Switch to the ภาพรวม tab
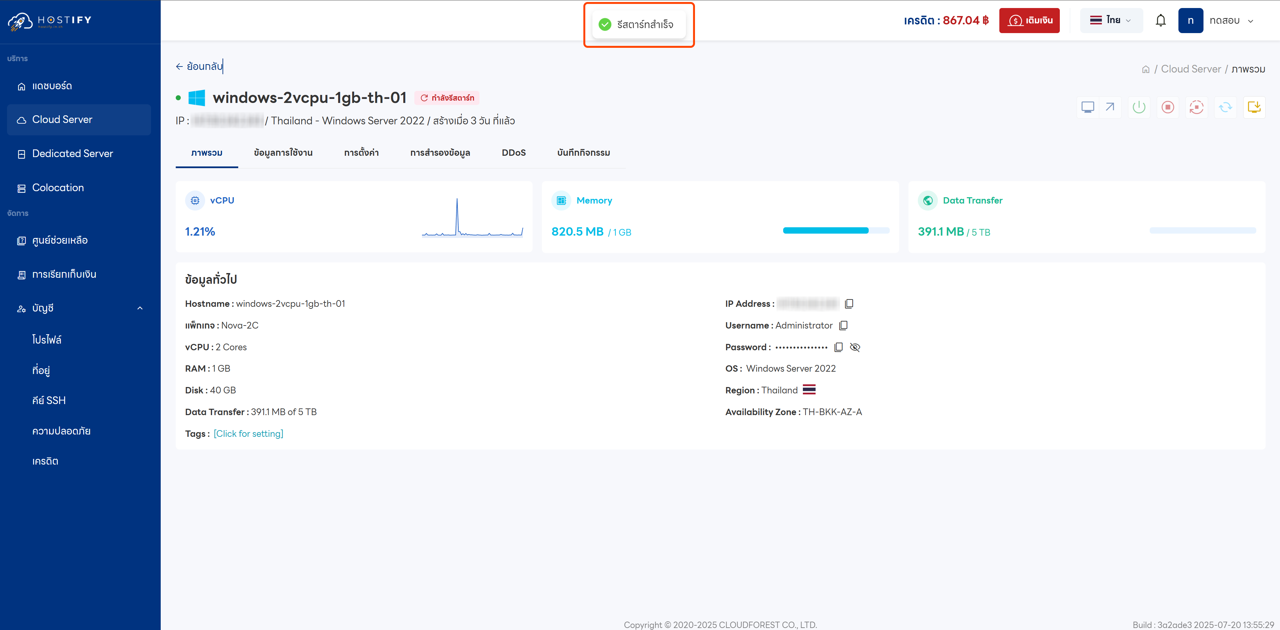This screenshot has width=1280, height=630. pyautogui.click(x=207, y=153)
